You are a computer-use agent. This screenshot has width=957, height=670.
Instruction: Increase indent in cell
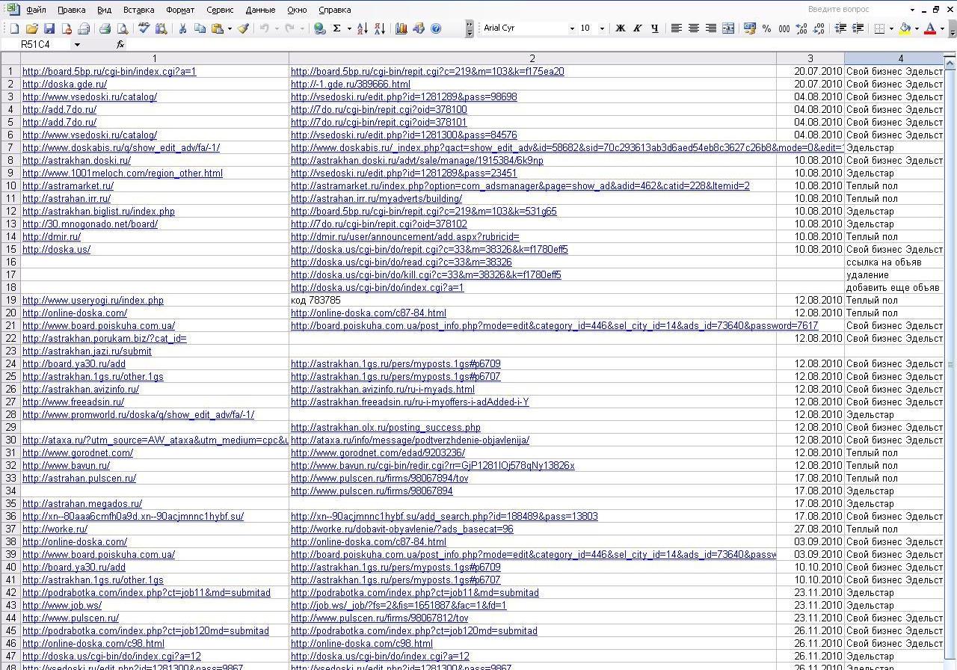tap(858, 28)
